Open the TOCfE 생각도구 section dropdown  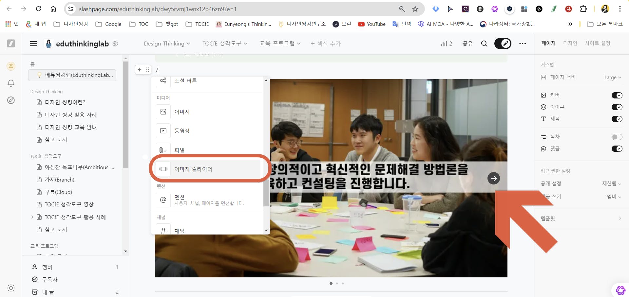coord(225,44)
